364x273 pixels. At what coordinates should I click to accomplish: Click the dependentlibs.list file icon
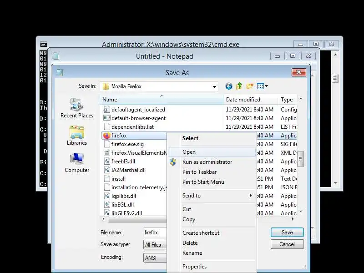tap(106, 127)
